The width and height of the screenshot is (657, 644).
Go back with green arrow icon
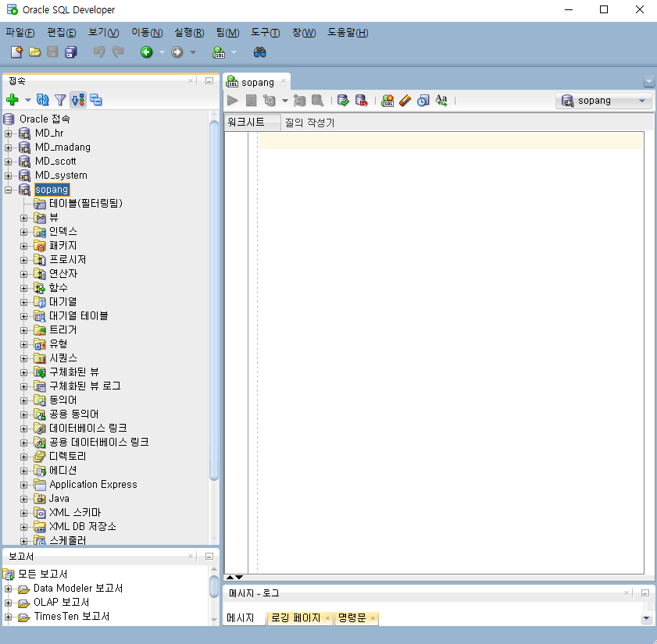[146, 52]
